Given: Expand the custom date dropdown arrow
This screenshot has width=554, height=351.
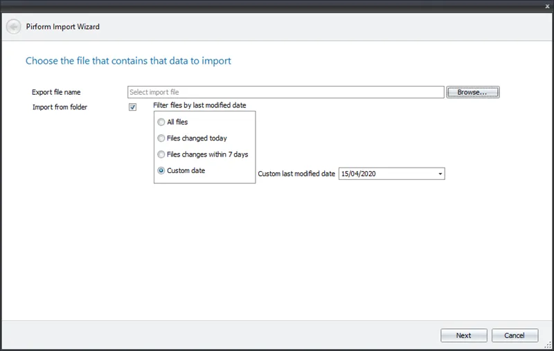Looking at the screenshot, I should pyautogui.click(x=440, y=174).
